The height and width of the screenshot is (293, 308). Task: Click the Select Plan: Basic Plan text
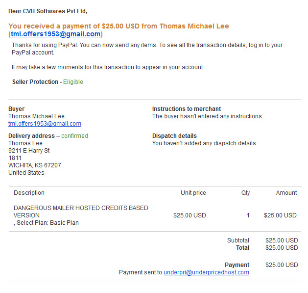[47, 223]
